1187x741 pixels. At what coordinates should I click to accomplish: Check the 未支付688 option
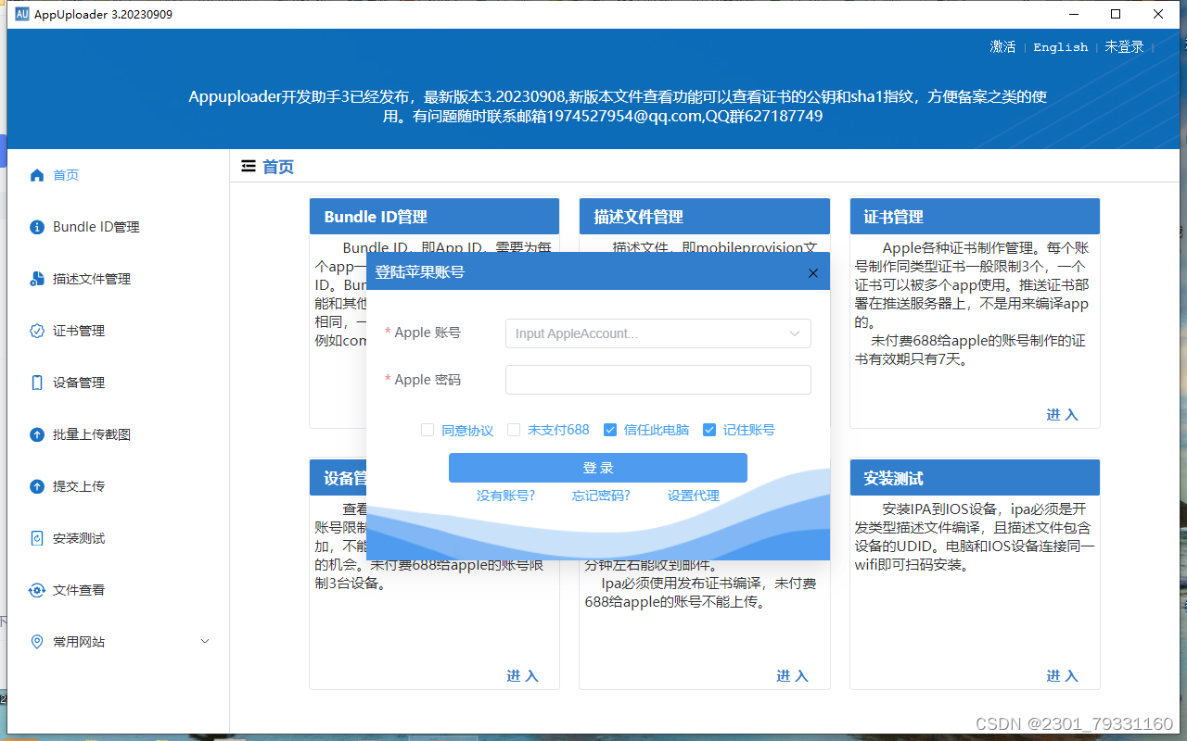[x=514, y=429]
